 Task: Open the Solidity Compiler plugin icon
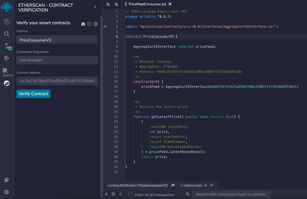coord(7,46)
